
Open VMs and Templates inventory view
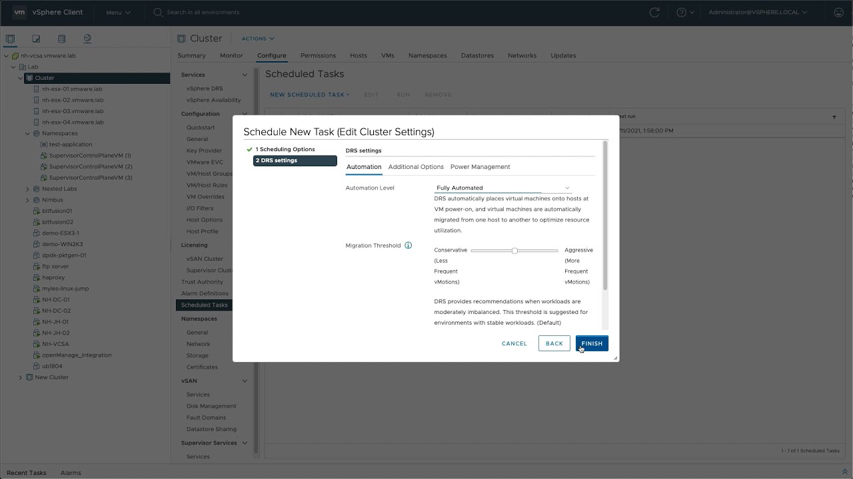click(36, 39)
